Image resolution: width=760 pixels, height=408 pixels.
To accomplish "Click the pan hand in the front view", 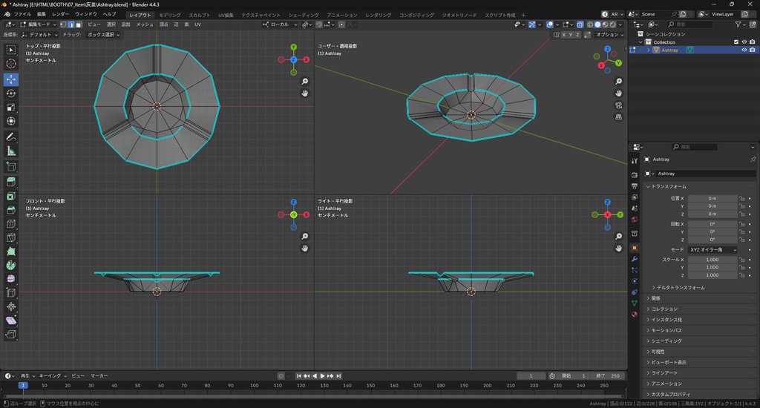I will tap(305, 248).
